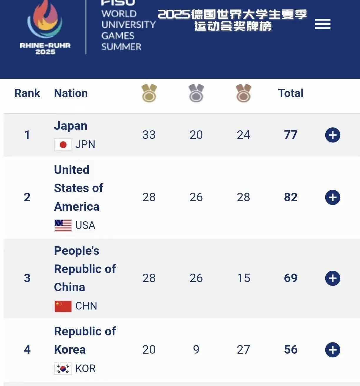This screenshot has height=386, width=360.
Task: Click the silver medal column icon
Action: (x=196, y=93)
